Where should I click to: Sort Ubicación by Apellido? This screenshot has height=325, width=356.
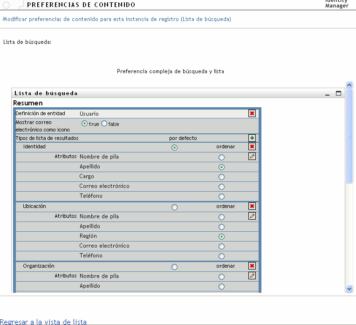click(222, 227)
